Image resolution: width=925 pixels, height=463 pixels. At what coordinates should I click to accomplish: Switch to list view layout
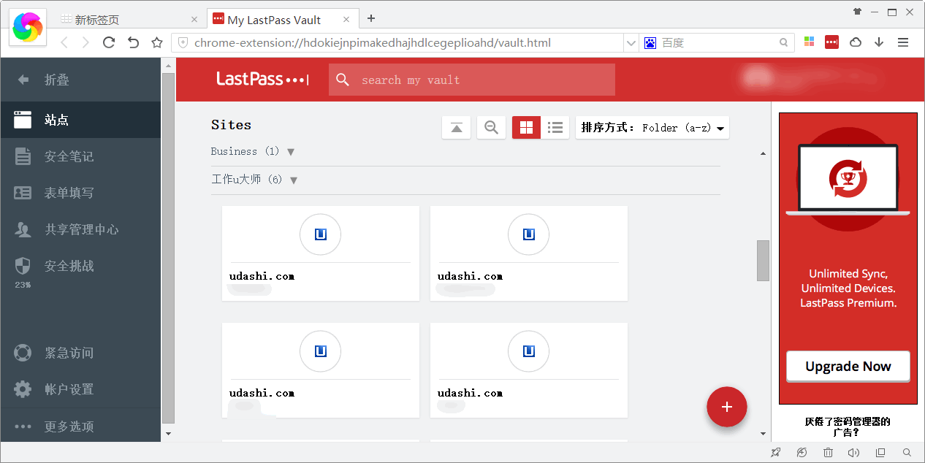[x=555, y=128]
